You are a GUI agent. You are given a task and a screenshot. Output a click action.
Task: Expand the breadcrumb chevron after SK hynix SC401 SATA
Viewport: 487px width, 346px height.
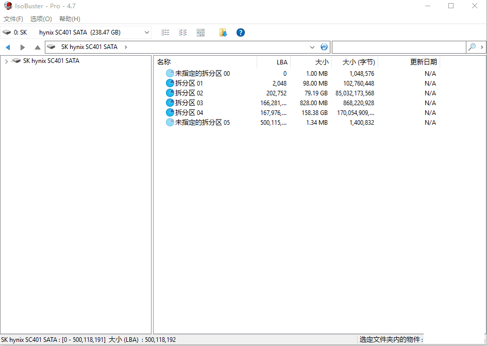126,47
